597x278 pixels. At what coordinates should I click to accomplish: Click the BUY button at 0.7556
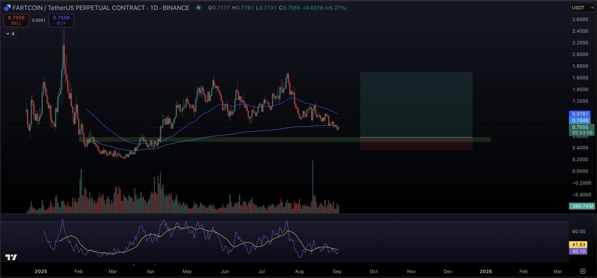(x=61, y=20)
